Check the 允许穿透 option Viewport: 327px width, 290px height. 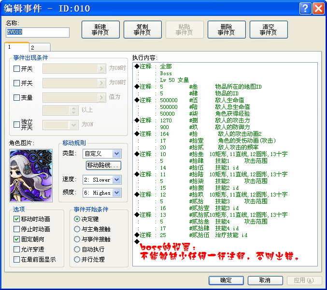(16, 249)
